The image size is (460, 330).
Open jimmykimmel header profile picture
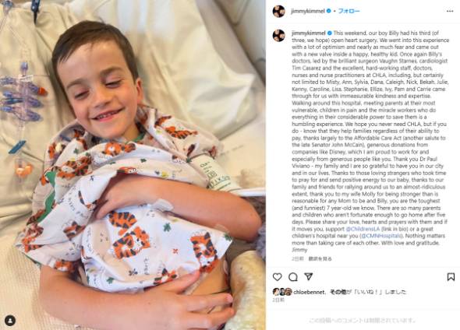point(278,12)
